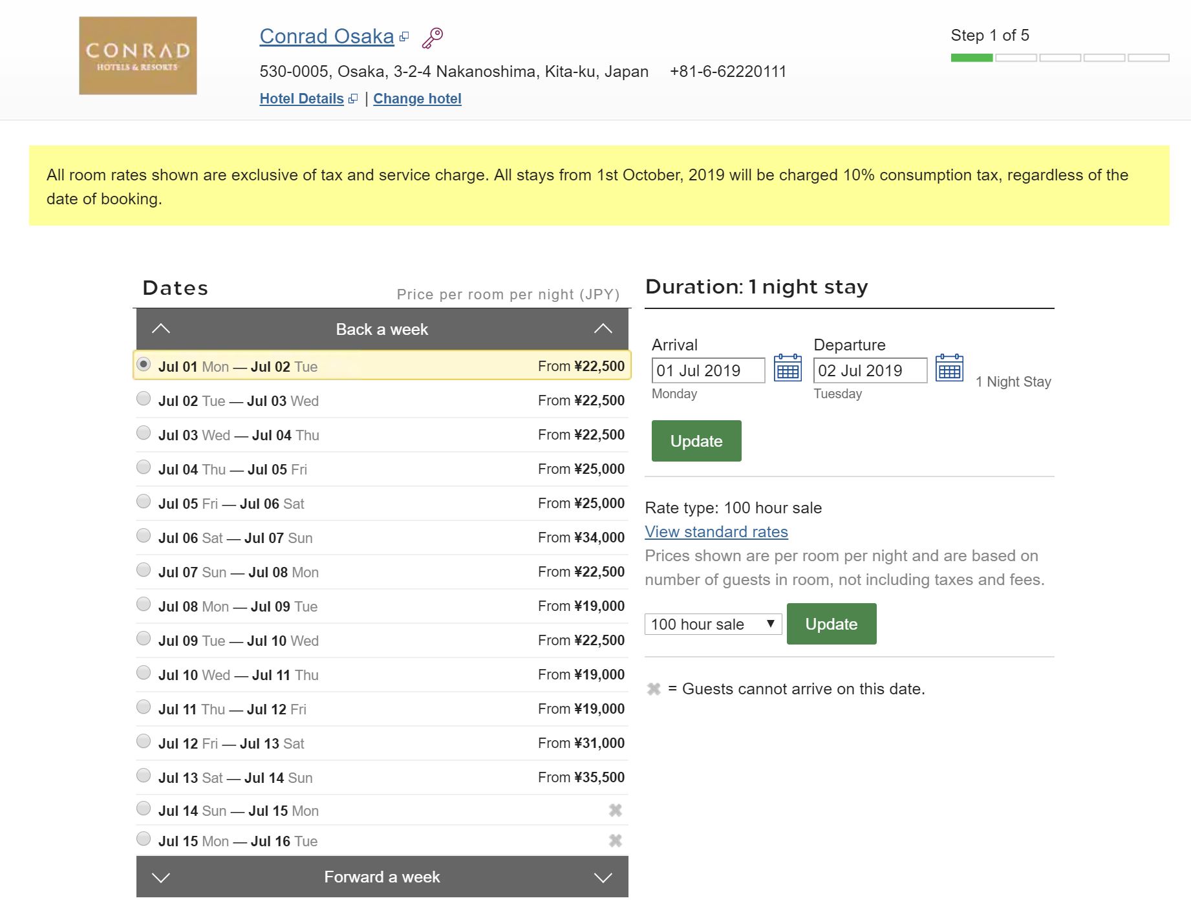This screenshot has width=1191, height=907.
Task: Click external link icon next to Conrad Osaka
Action: coord(404,37)
